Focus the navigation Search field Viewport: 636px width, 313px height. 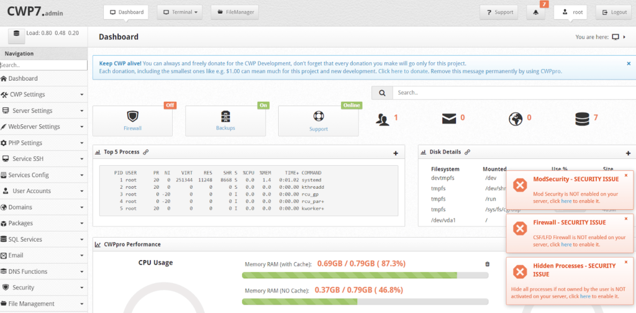(x=43, y=65)
